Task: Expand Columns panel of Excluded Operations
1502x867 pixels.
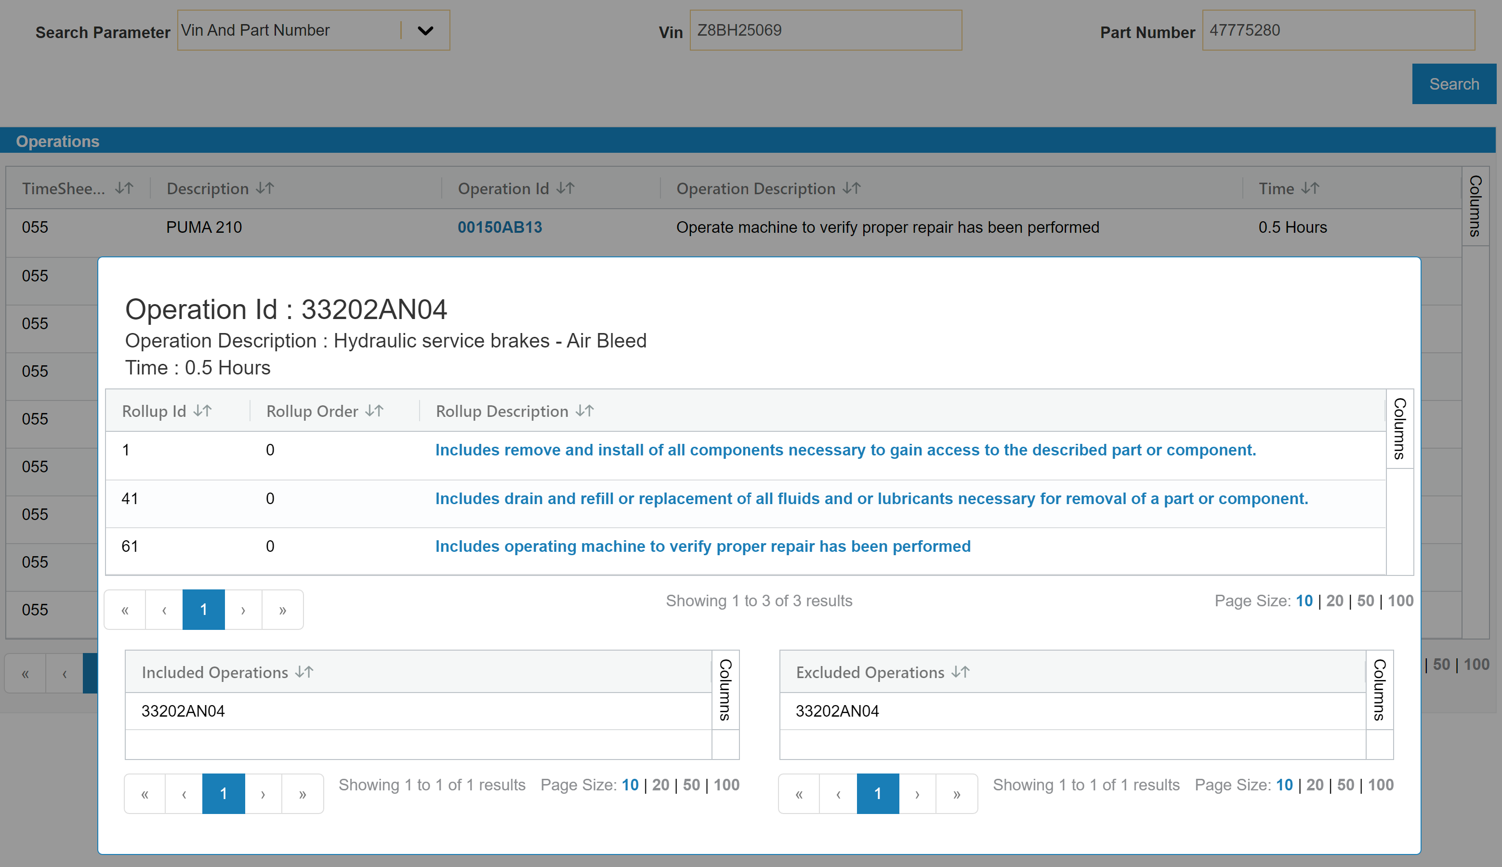Action: (x=1380, y=690)
